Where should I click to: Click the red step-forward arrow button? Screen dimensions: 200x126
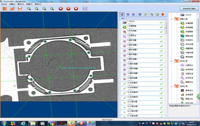pyautogui.click(x=61, y=9)
